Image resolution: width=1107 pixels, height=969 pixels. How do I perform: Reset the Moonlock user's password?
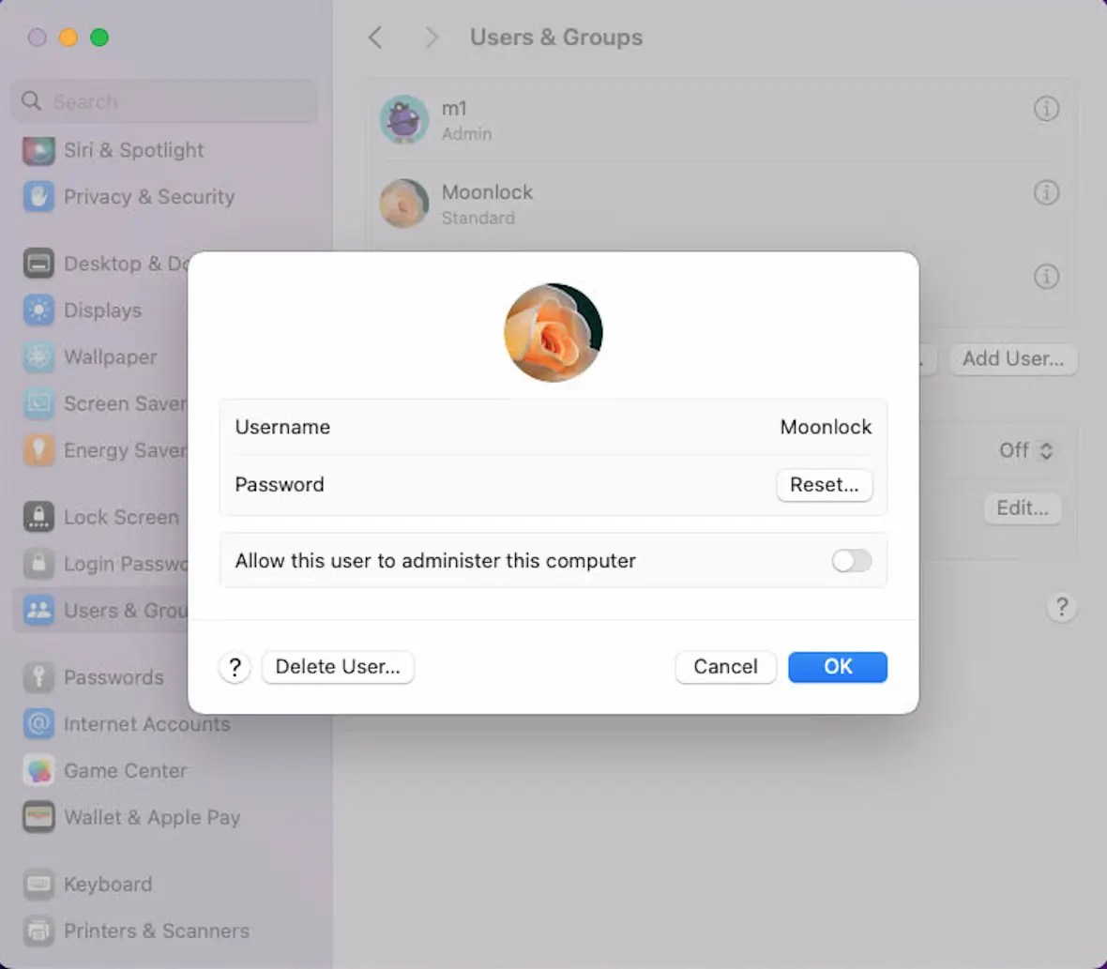824,485
